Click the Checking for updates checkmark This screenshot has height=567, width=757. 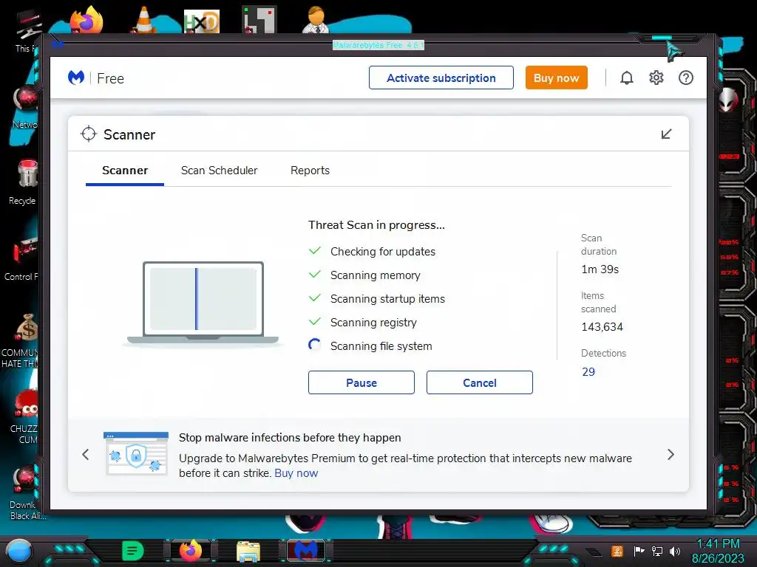coord(315,251)
